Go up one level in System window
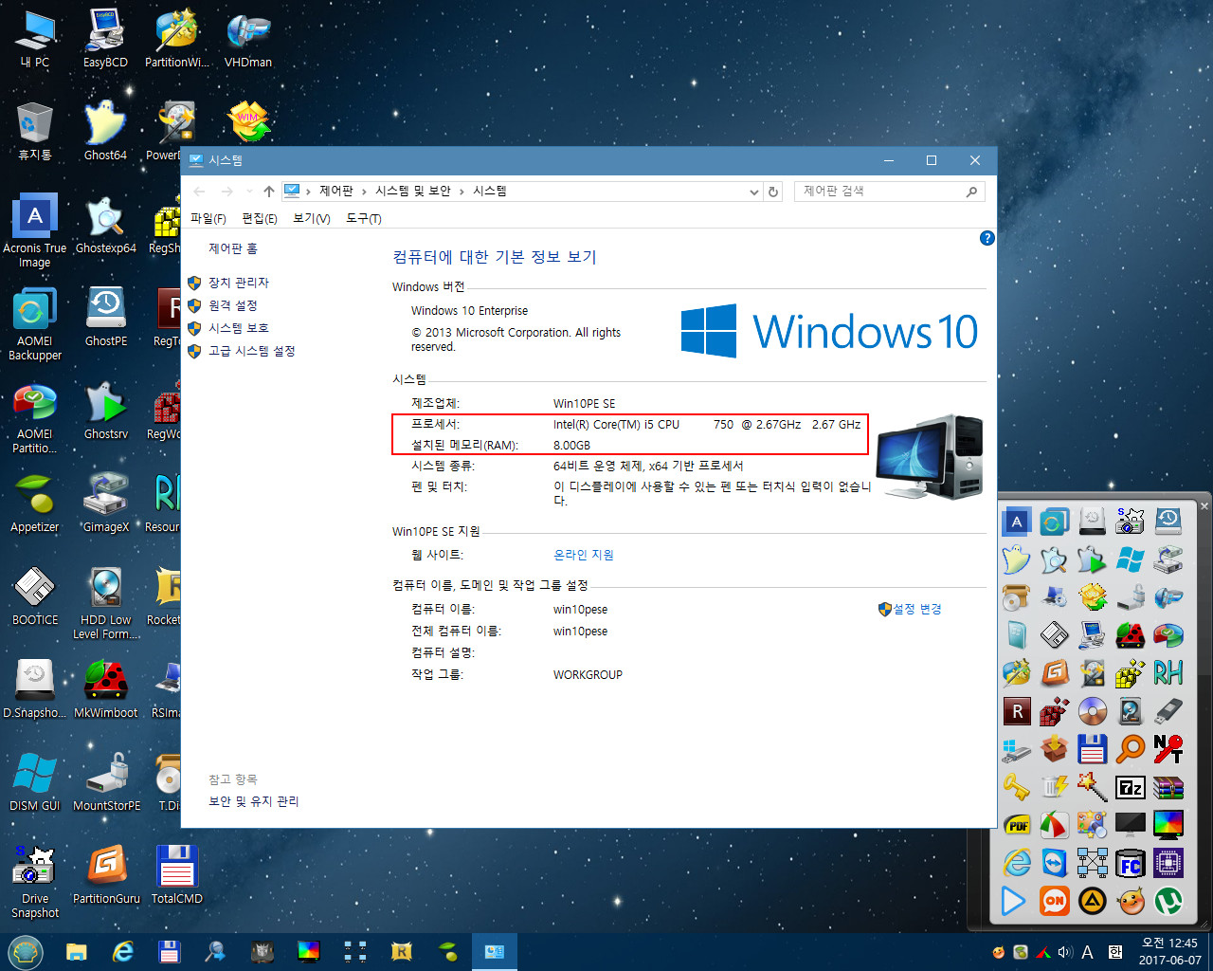Image resolution: width=1213 pixels, height=971 pixels. coord(269,192)
